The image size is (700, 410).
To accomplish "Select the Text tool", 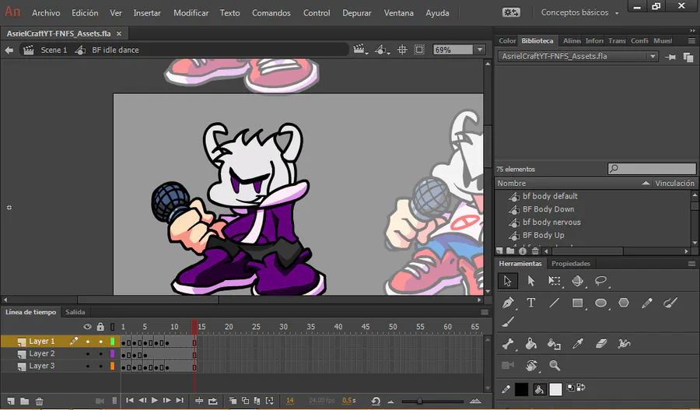I will pyautogui.click(x=530, y=303).
